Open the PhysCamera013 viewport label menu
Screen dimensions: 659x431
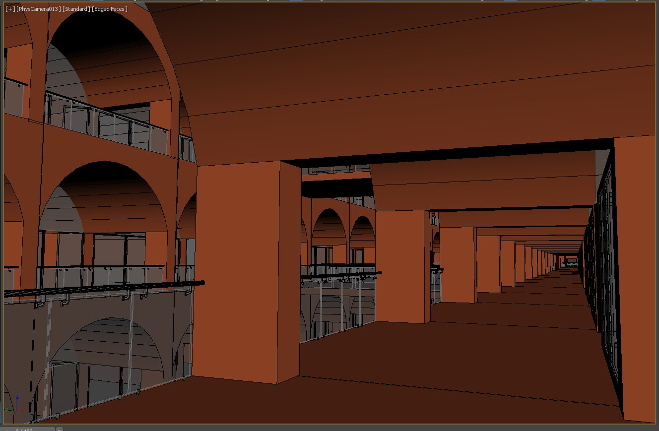(x=39, y=9)
